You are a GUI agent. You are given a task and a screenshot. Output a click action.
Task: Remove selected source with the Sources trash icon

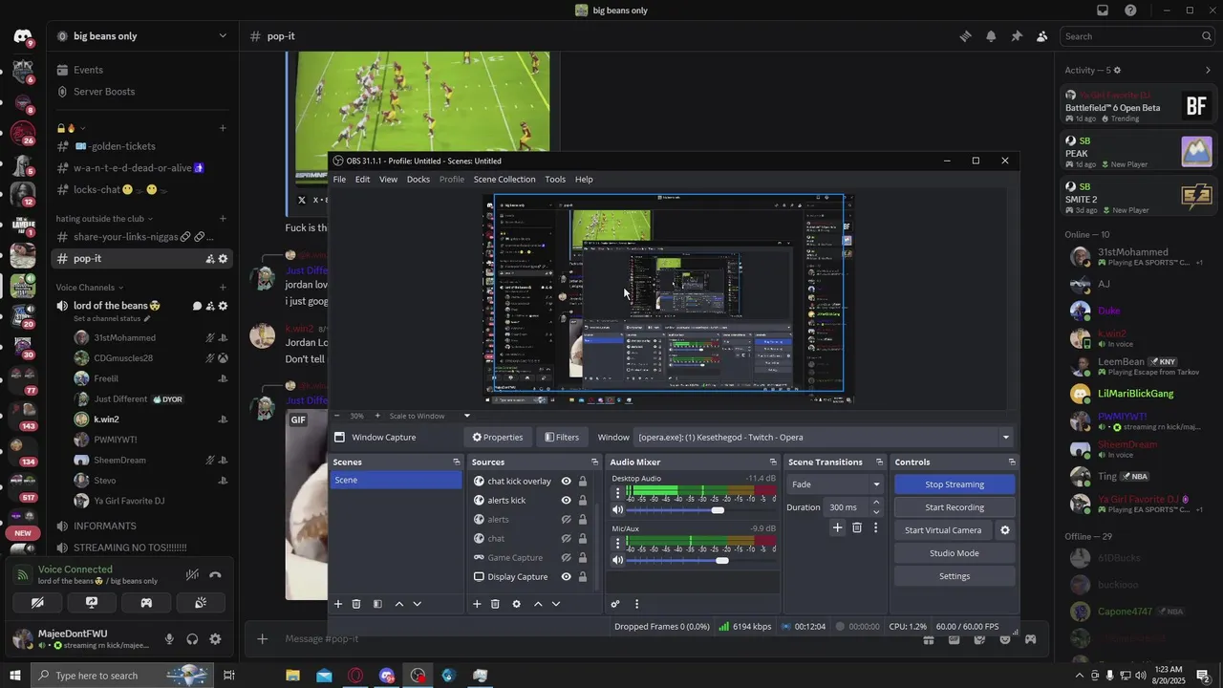(495, 604)
